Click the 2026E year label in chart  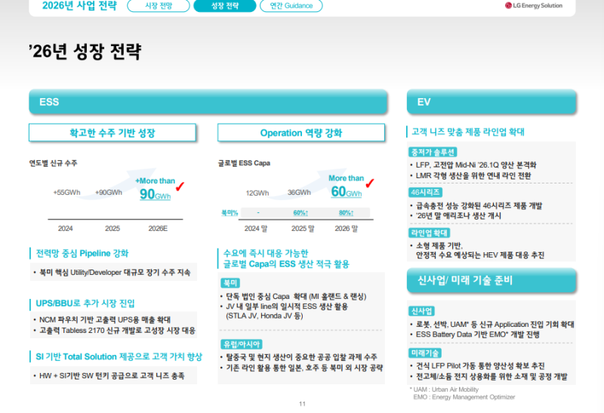(157, 228)
